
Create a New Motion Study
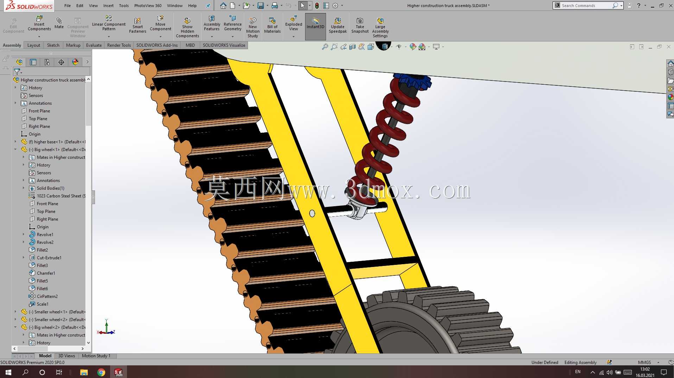pyautogui.click(x=253, y=27)
